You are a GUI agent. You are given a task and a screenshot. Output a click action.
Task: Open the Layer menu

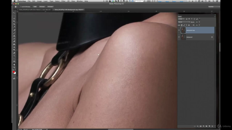(x=46, y=1)
